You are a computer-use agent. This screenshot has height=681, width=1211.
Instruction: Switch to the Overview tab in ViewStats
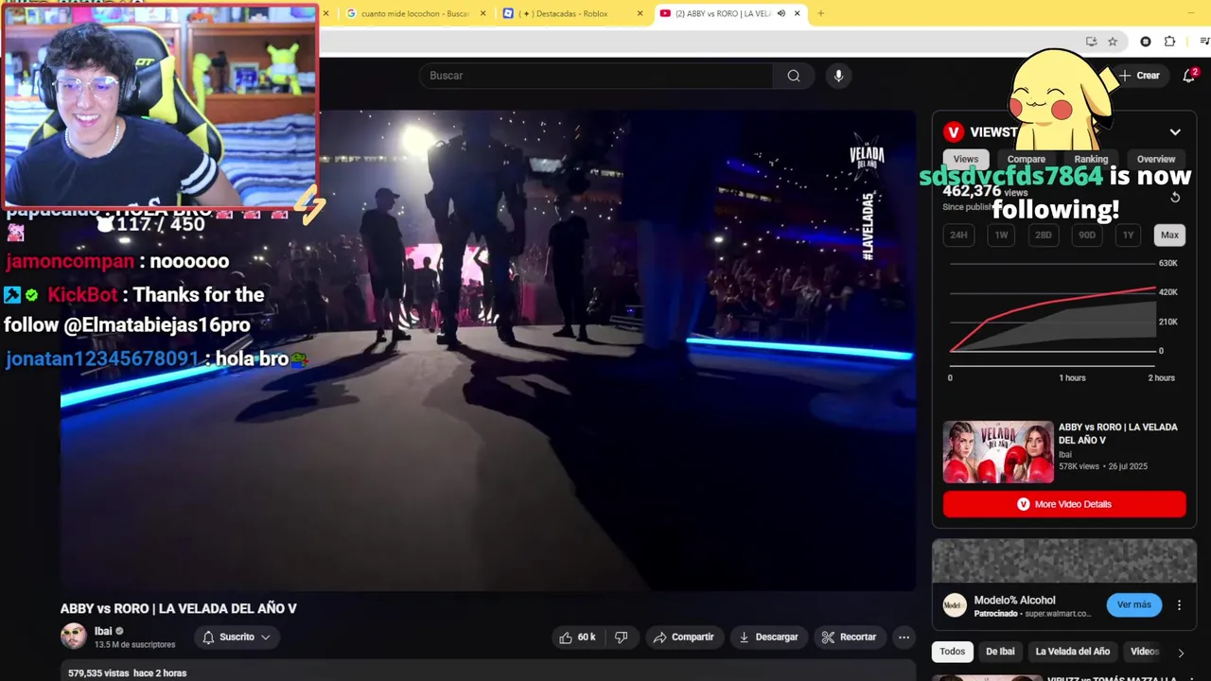[x=1156, y=159]
